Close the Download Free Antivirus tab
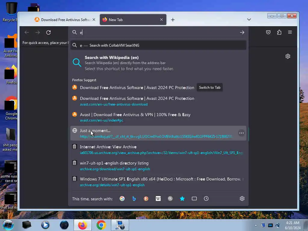 click(x=94, y=20)
